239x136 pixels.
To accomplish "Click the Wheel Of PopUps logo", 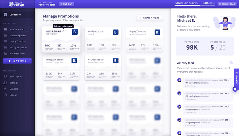I will pos(17,4).
